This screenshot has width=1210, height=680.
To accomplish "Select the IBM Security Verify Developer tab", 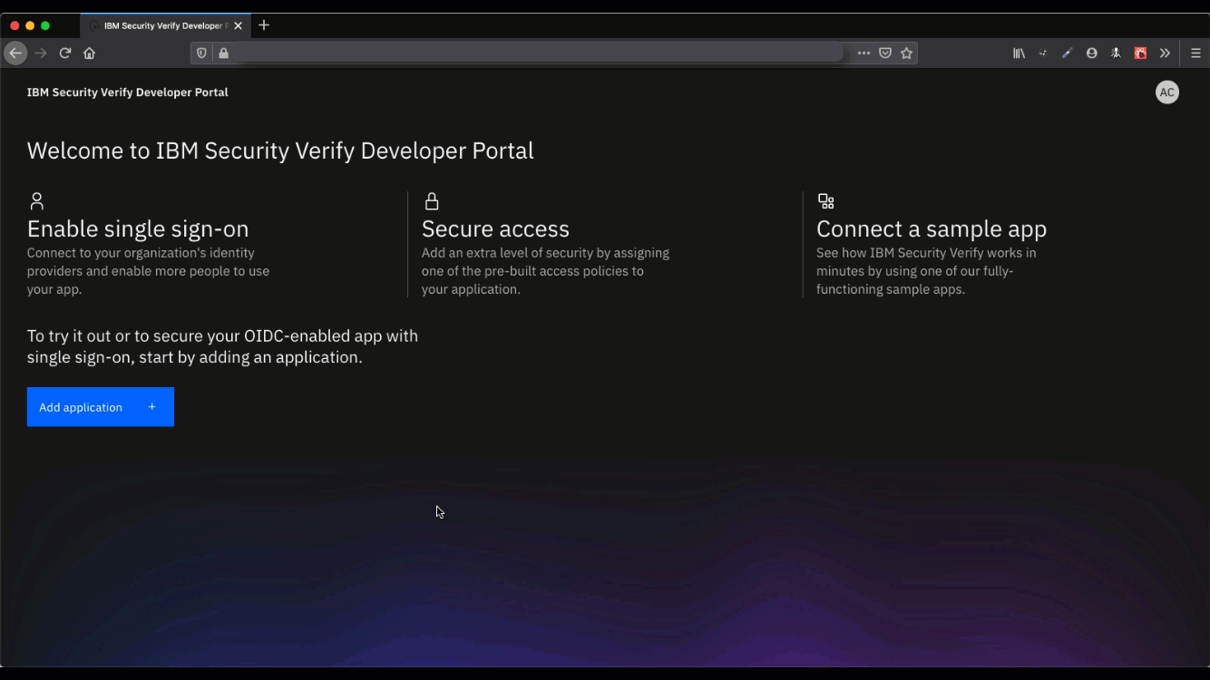I will click(x=165, y=26).
